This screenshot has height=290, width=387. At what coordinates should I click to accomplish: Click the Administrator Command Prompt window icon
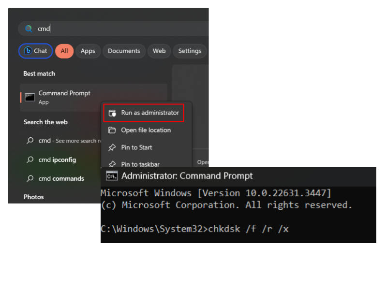112,176
